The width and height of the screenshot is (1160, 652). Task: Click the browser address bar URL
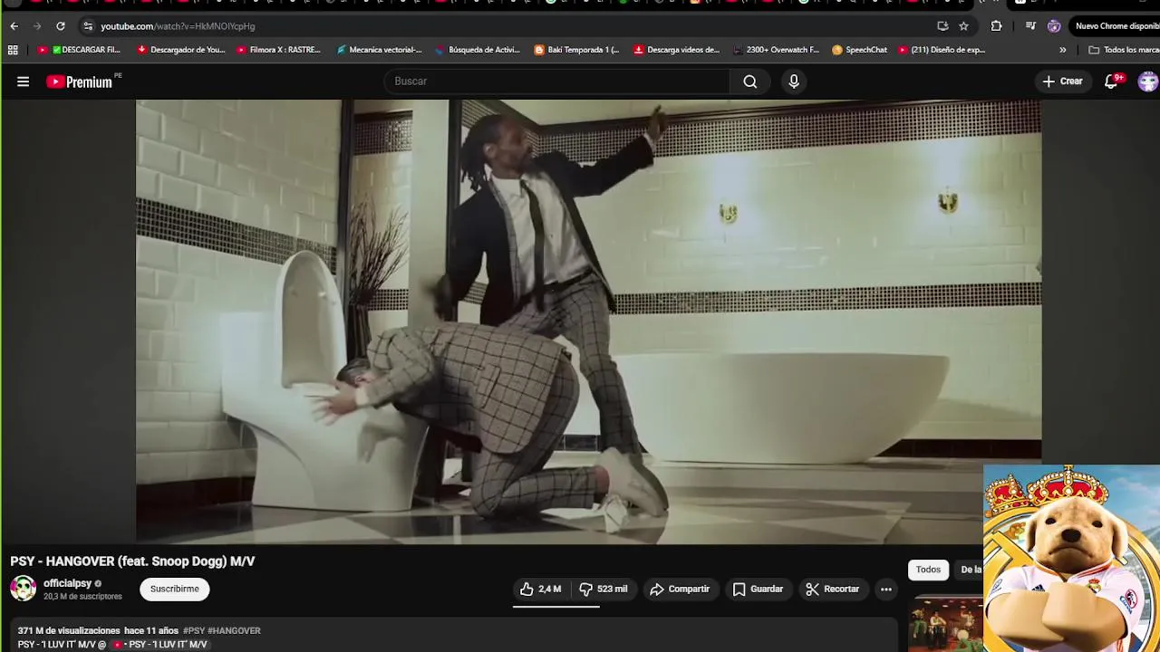[178, 26]
